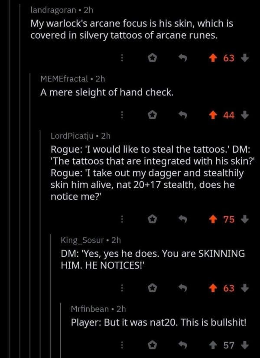Viewport: 260px width, 358px height.
Task: Reply to landragoran's arcane focus comment
Action: click(182, 59)
